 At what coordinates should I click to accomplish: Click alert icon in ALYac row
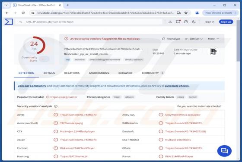coord(56,115)
